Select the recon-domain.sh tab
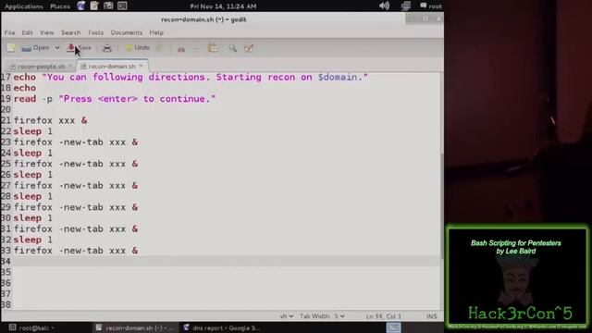 112,67
